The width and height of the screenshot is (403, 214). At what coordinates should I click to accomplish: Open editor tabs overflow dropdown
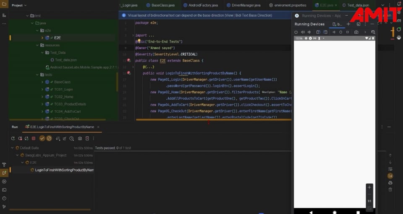click(x=382, y=5)
